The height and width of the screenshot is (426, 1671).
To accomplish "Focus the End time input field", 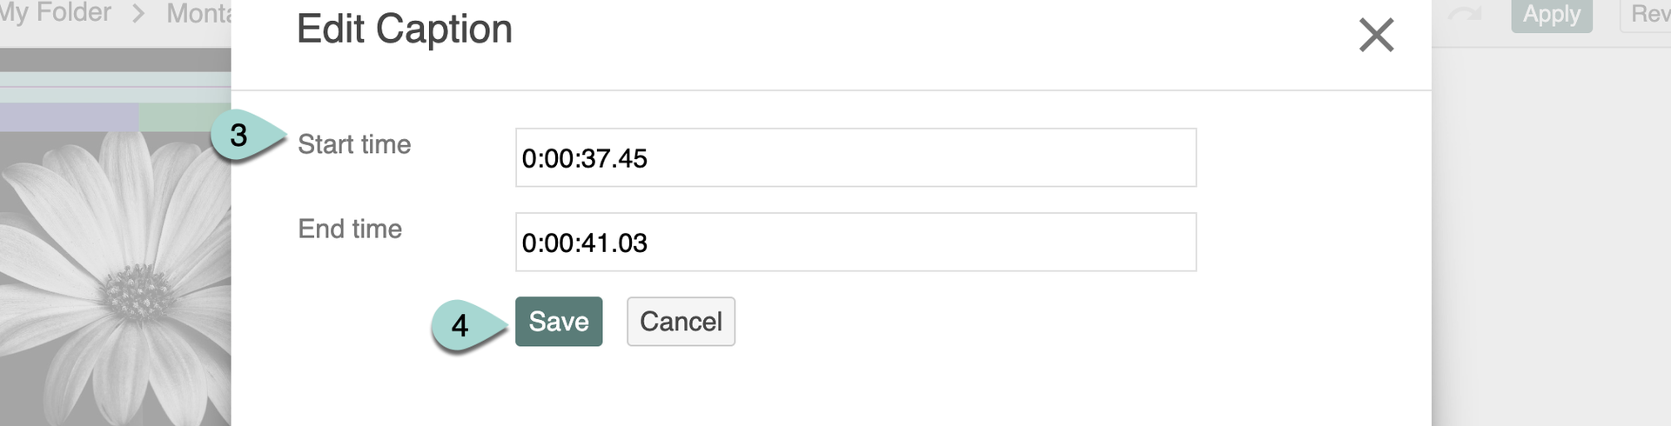I will [855, 242].
